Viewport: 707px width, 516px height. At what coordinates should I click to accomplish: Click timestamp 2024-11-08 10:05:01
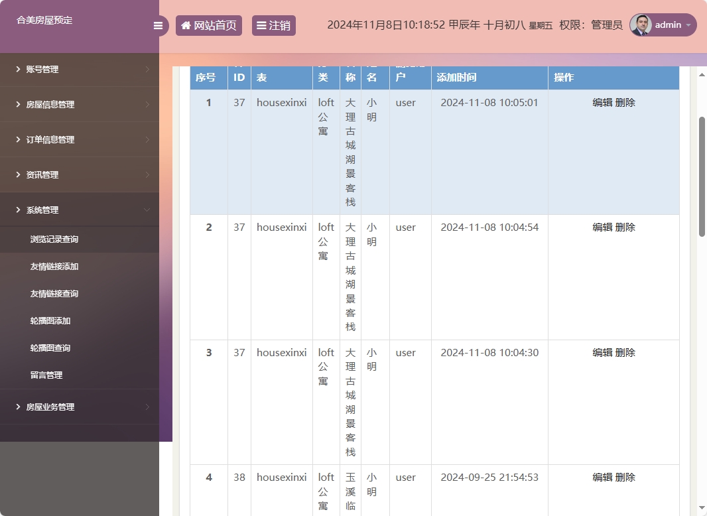[x=489, y=102]
